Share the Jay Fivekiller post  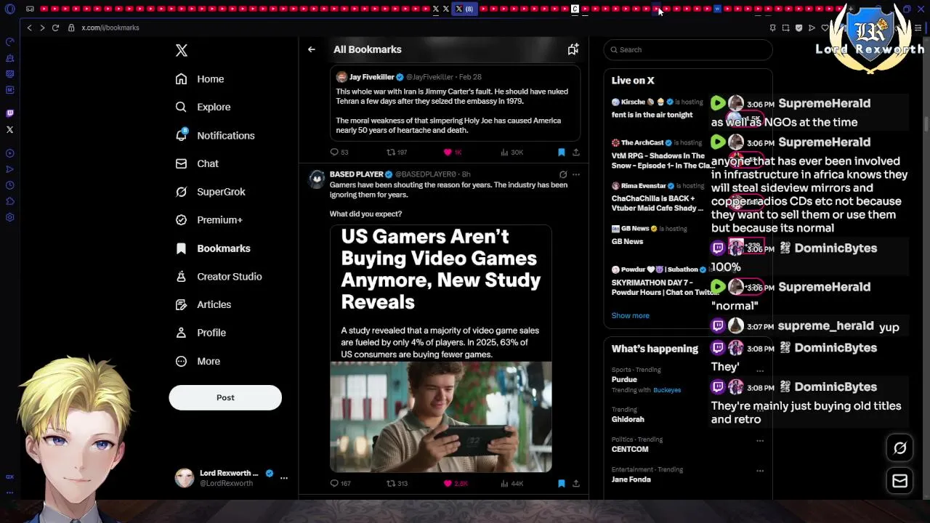[x=576, y=153]
